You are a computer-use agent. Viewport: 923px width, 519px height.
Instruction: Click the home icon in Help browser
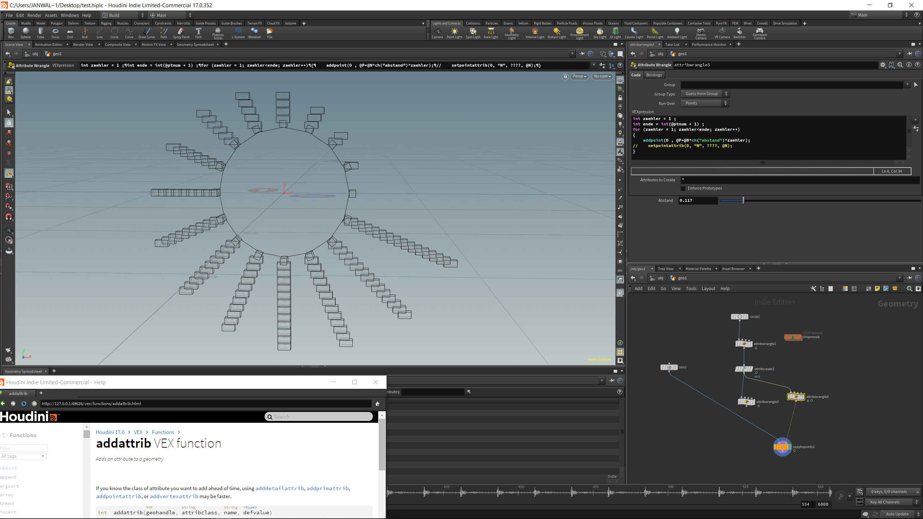click(x=377, y=404)
